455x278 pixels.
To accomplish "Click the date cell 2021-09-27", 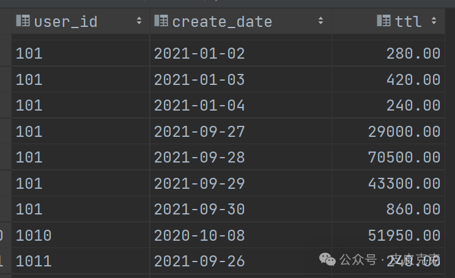I will 199,131.
